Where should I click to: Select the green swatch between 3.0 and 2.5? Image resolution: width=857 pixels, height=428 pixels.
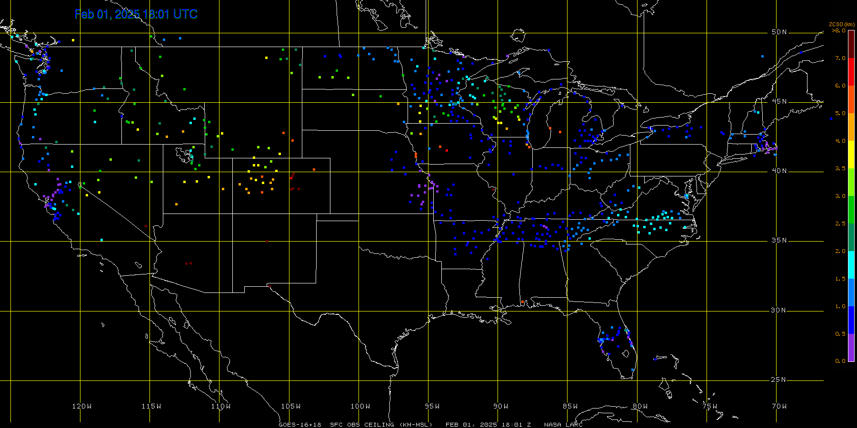click(x=851, y=210)
